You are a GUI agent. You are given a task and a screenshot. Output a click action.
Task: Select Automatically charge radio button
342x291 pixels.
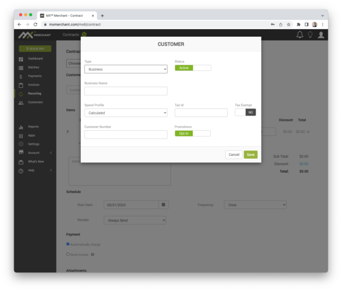point(68,244)
